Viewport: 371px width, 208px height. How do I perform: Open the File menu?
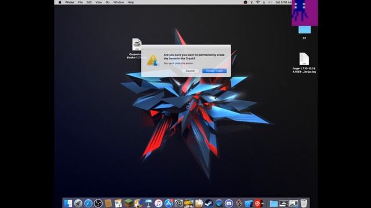[x=81, y=2]
